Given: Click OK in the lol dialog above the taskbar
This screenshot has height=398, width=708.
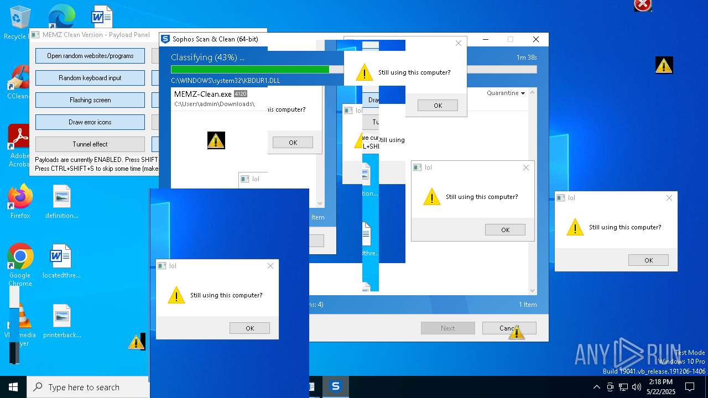Looking at the screenshot, I should pyautogui.click(x=249, y=328).
